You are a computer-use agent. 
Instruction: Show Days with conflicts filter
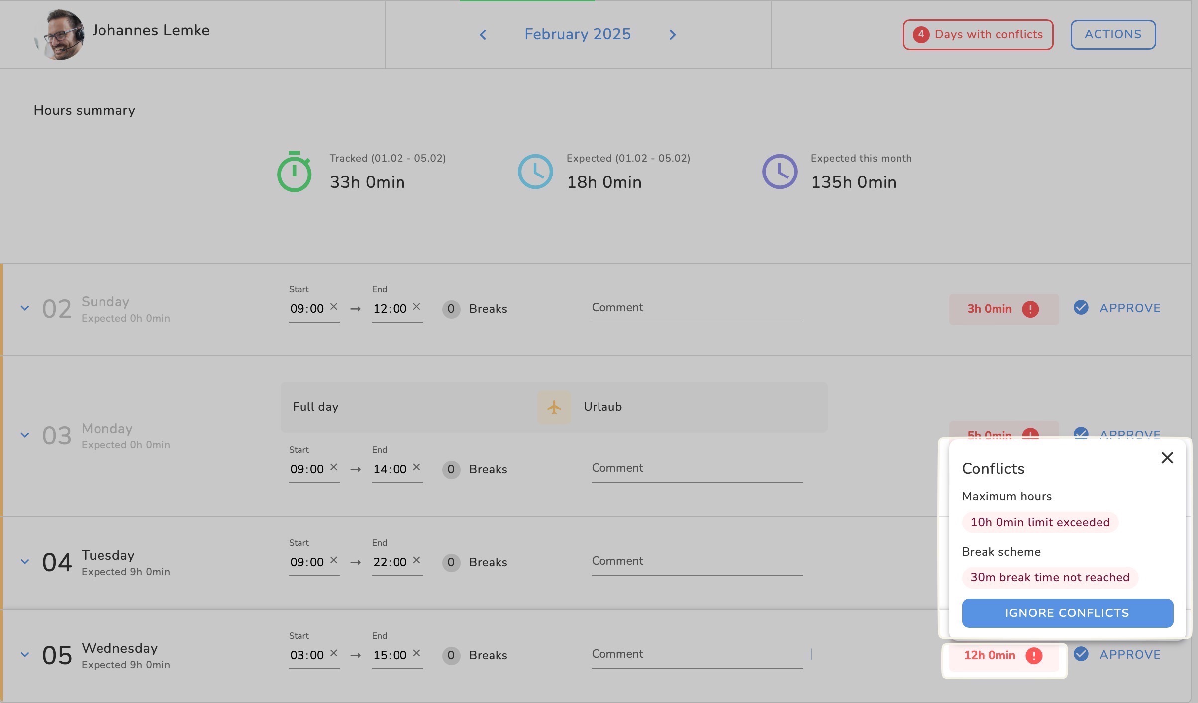tap(978, 35)
